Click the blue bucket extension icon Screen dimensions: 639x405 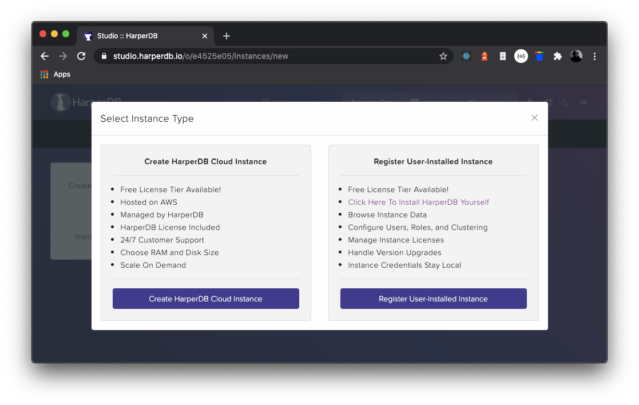tap(539, 56)
